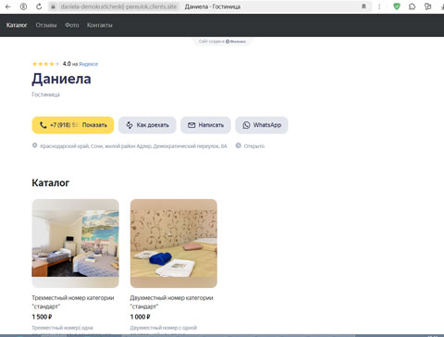Click the Открыто working hours status
This screenshot has width=444, height=337.
pyautogui.click(x=254, y=146)
